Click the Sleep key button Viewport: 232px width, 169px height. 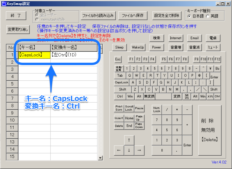coord(119,47)
